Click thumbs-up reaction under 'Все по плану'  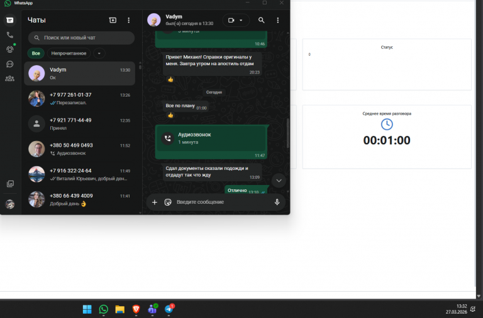pyautogui.click(x=170, y=115)
